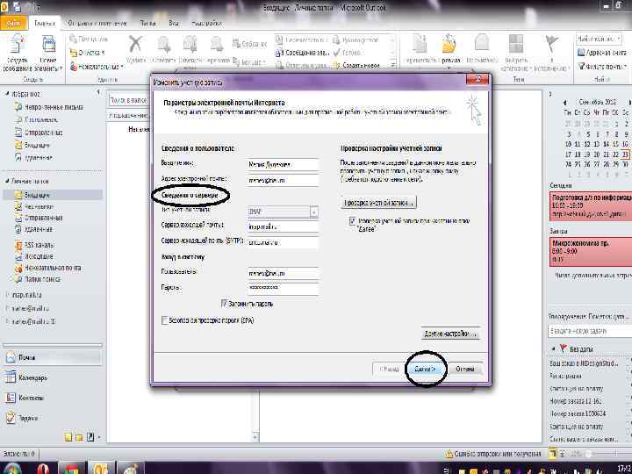Switch to Главная tab in ribbon

click(45, 24)
